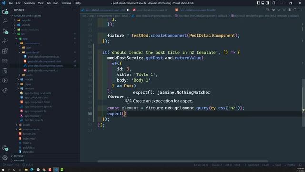This screenshot has width=305, height=172.
Task: Click the vertical editor scrollbar thumb
Action: point(303,103)
